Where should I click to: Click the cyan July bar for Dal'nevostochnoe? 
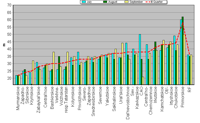click(126, 64)
